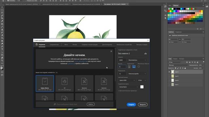This screenshot has width=209, height=117.
Task: Open the layer opacity dropdown arrow
Action: pos(203,65)
